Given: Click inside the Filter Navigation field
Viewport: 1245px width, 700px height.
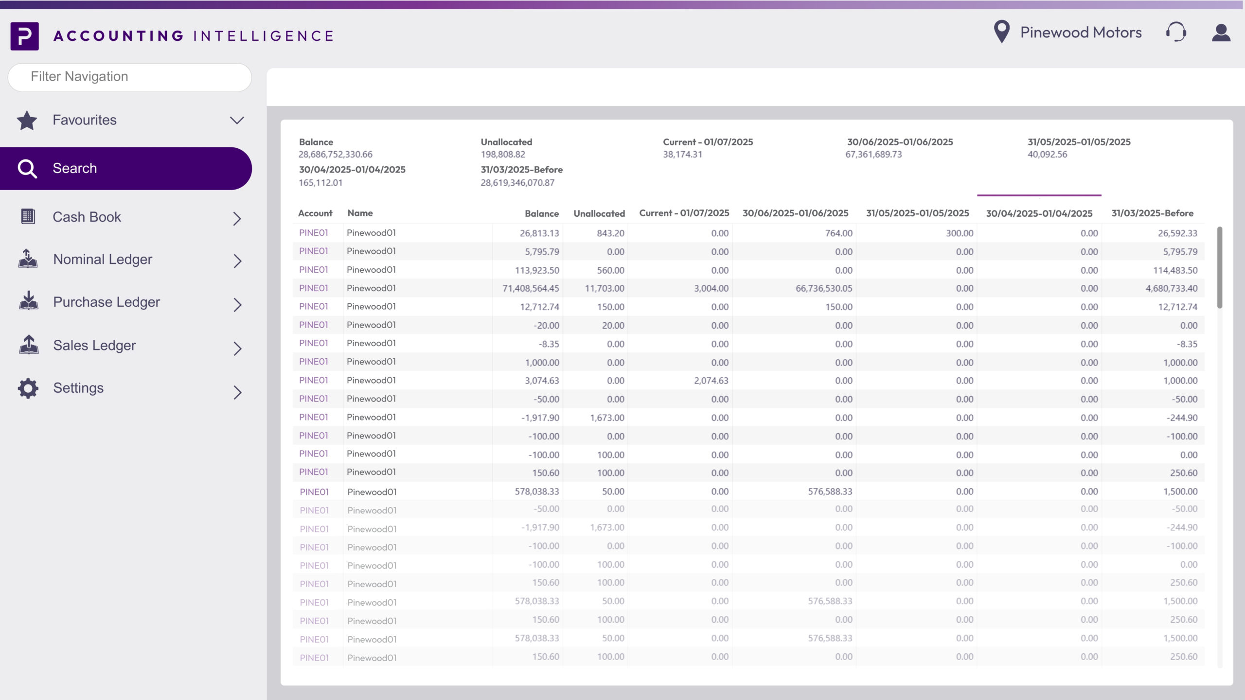Looking at the screenshot, I should [129, 76].
